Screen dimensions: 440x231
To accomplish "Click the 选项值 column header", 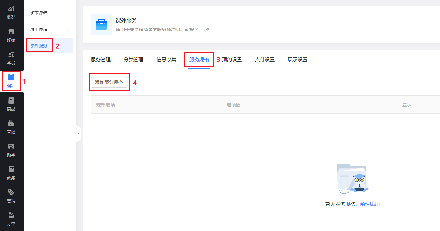I will point(234,105).
